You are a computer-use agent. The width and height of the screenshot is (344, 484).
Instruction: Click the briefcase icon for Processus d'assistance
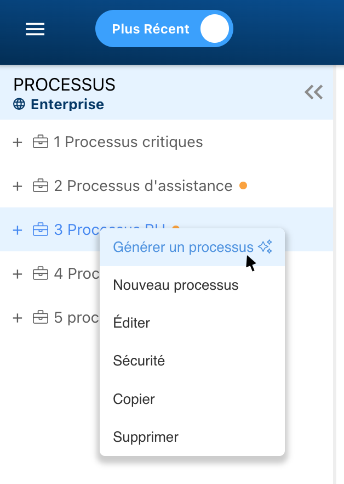click(x=41, y=186)
